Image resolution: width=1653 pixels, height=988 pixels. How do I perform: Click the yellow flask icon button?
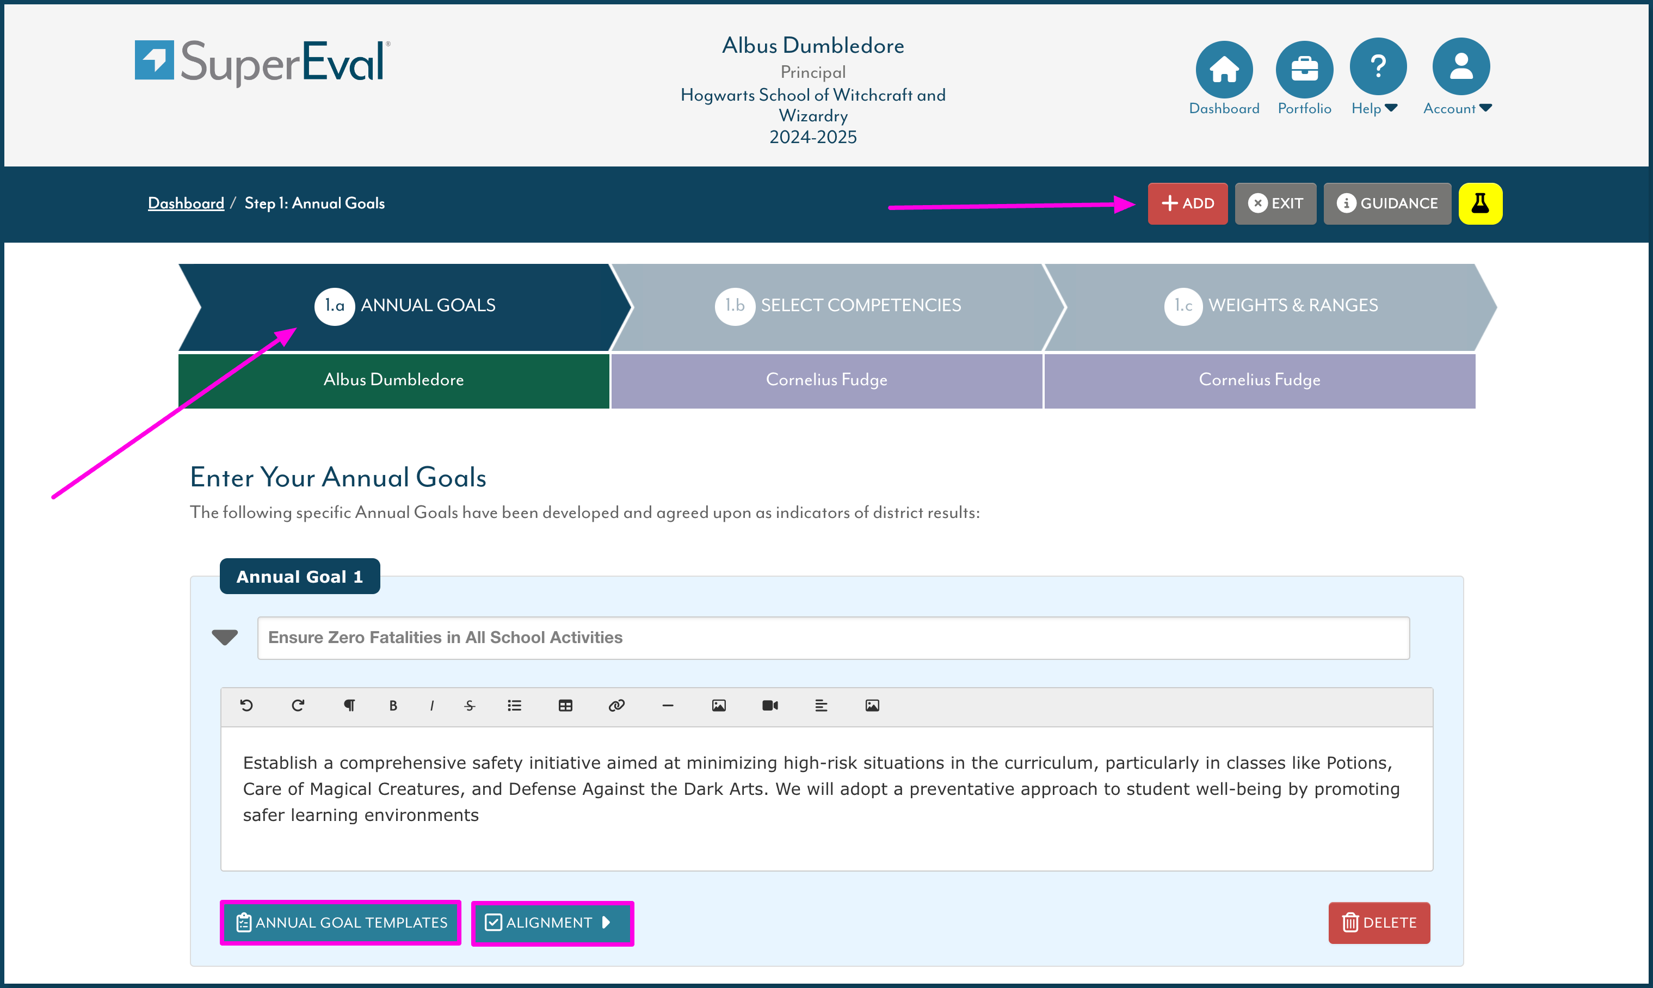click(1480, 203)
